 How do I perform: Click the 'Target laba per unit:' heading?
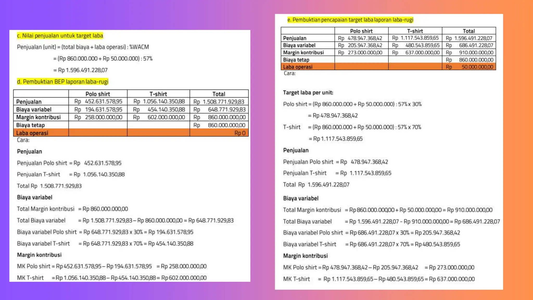(x=308, y=93)
